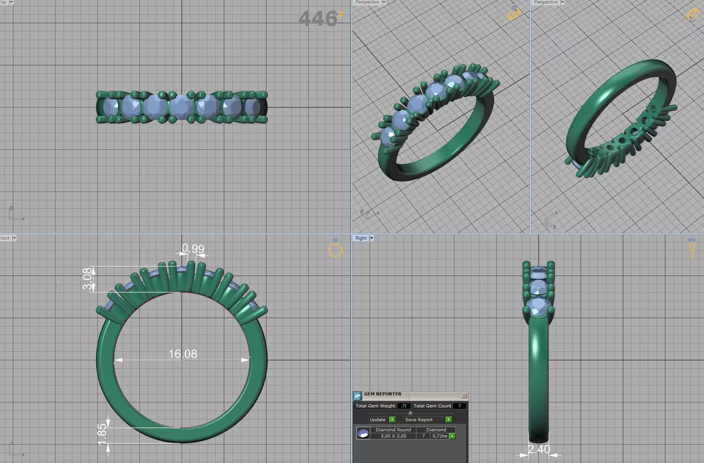Select the Right viewport title label
This screenshot has height=463, width=704.
[x=361, y=238]
